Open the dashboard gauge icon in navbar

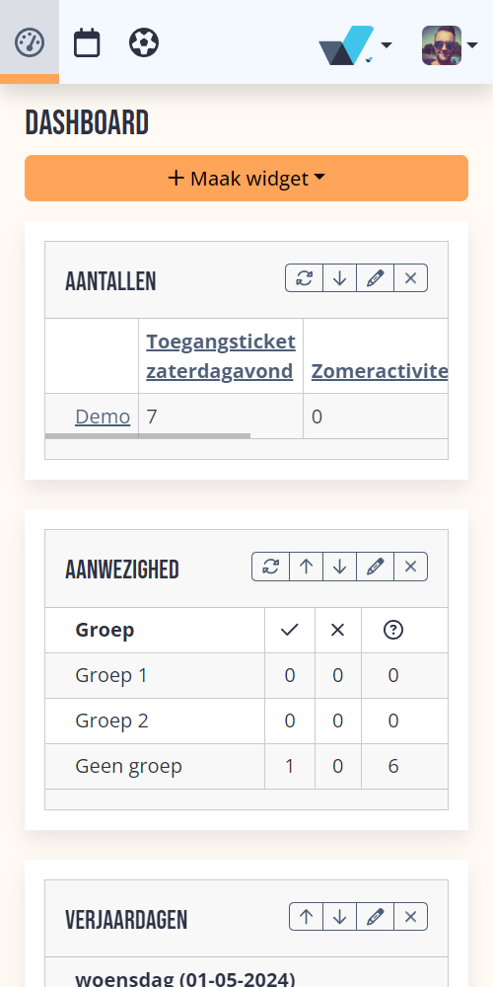coord(30,42)
